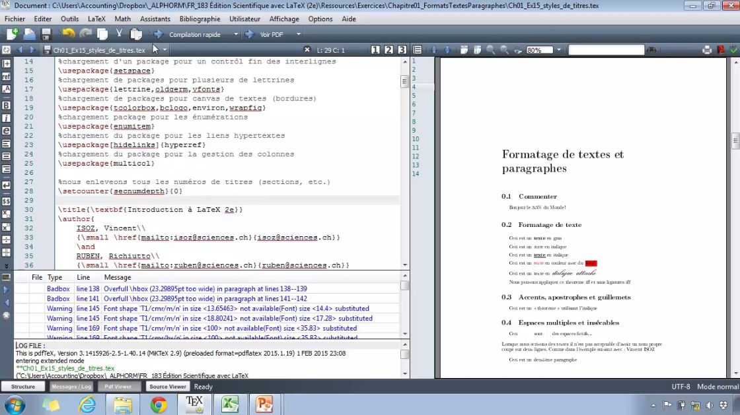Open a file via the folder icon

tap(29, 34)
